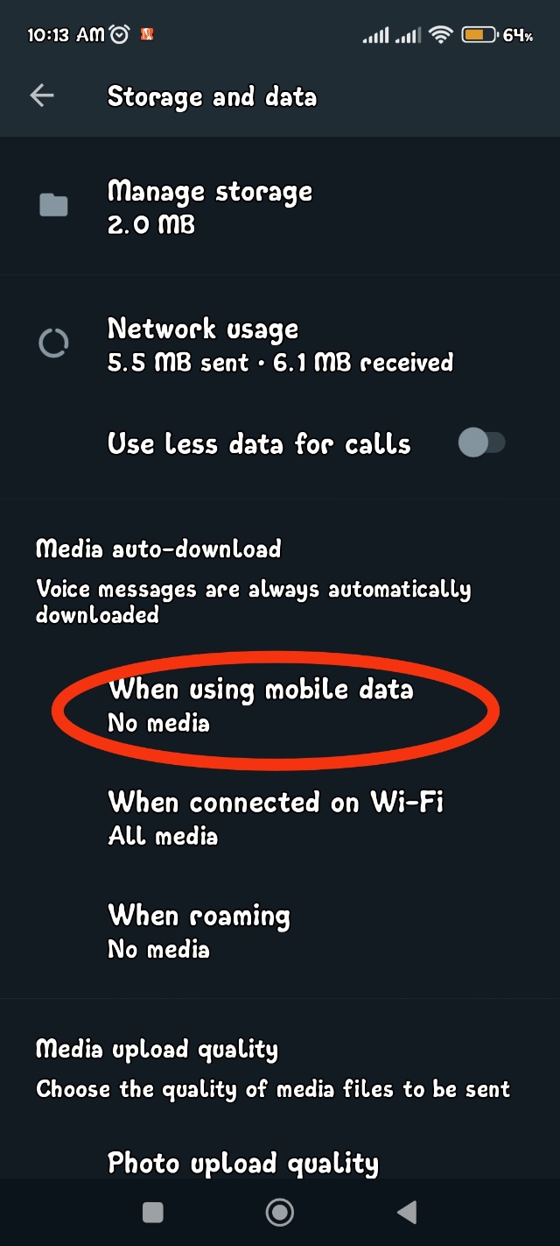Viewport: 560px width, 1246px height.
Task: Tap the Storage and data title
Action: pos(212,96)
